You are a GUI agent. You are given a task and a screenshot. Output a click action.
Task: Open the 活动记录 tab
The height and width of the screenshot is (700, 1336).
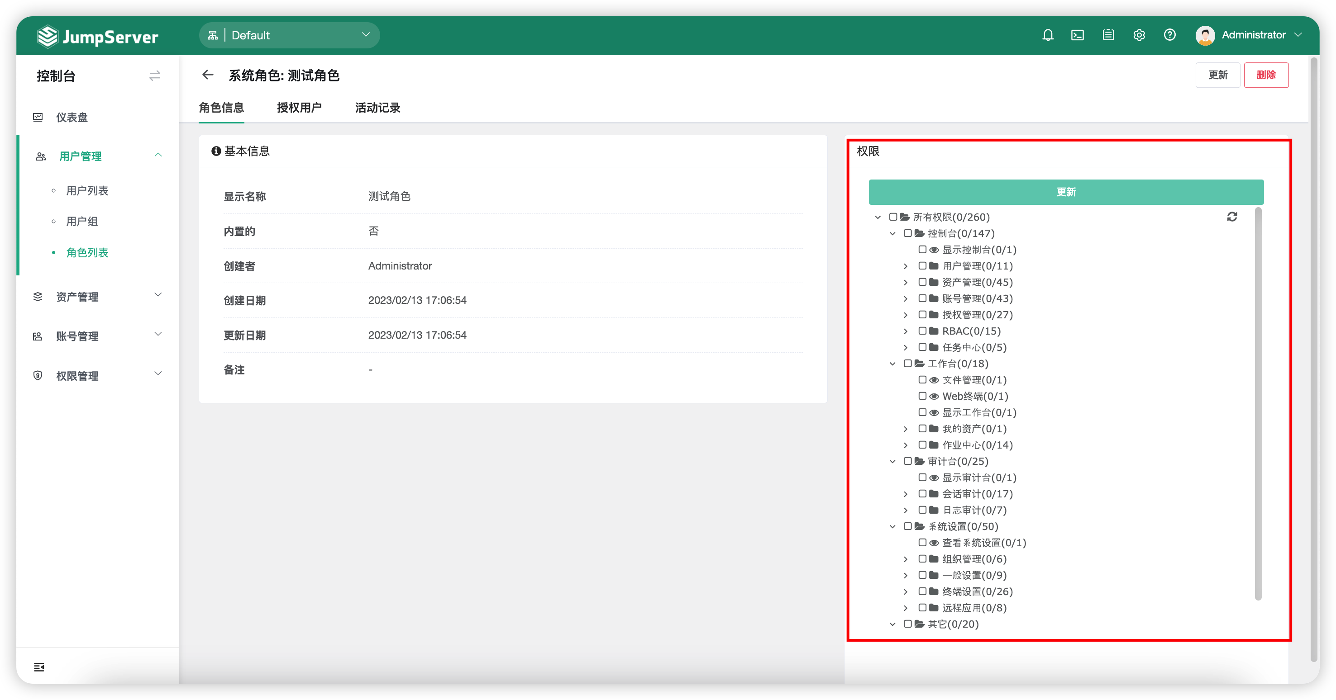(377, 108)
